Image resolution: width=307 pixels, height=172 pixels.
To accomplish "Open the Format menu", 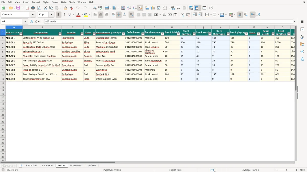I will pyautogui.click(x=36, y=2).
